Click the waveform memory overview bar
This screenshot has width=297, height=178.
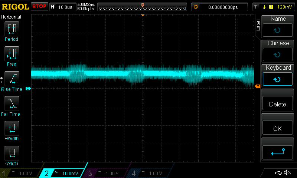point(142,7)
